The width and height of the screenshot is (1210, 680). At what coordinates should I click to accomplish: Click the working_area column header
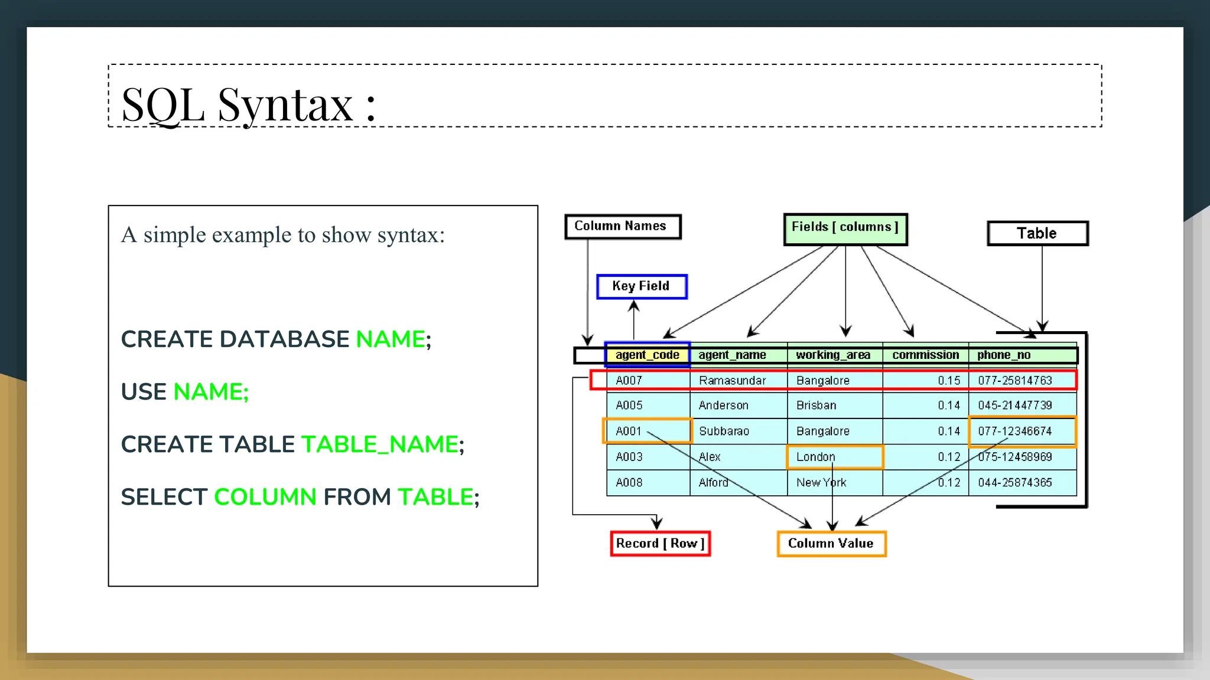point(833,355)
